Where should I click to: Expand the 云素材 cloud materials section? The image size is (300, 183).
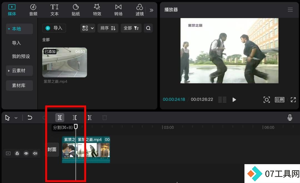tap(19, 71)
